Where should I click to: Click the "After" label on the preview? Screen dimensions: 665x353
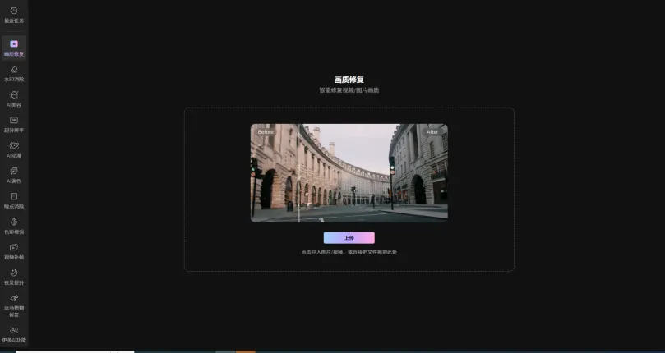(x=432, y=132)
